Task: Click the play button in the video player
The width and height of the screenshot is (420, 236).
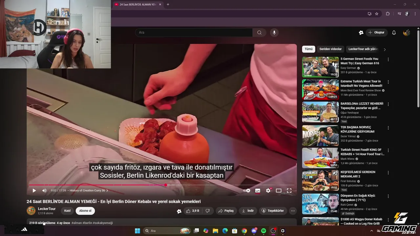Action: (34, 190)
